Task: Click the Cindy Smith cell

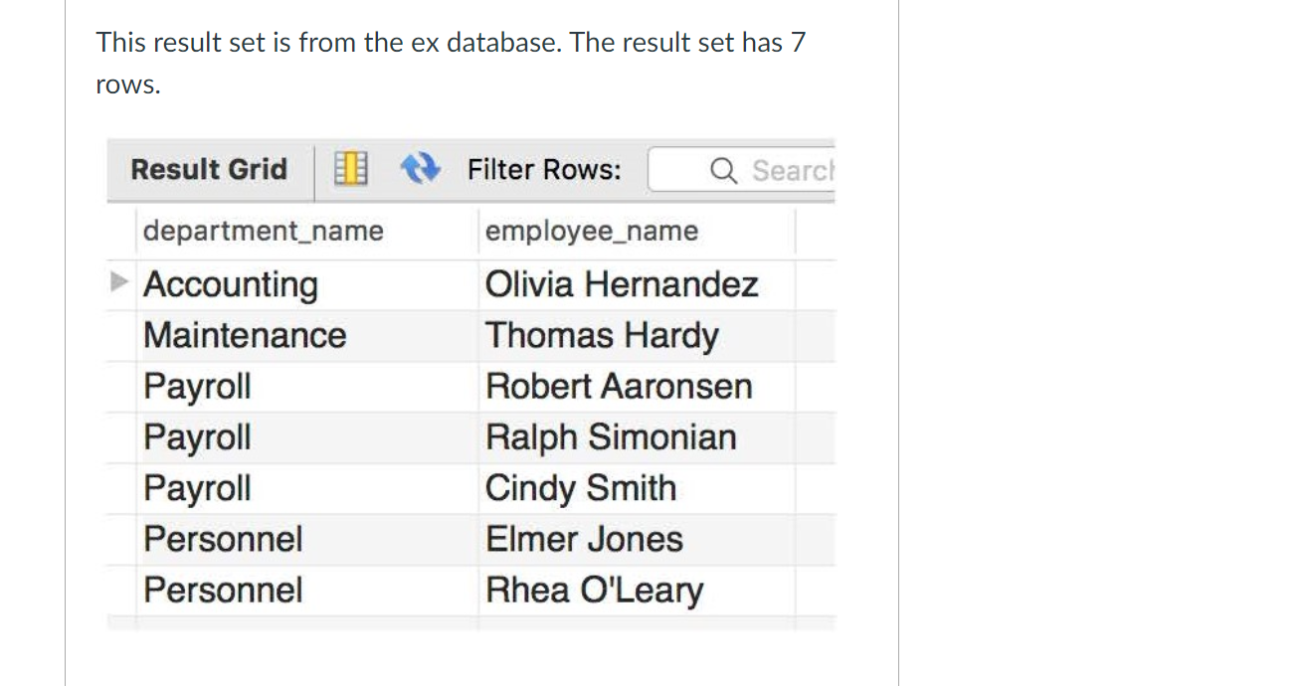Action: [581, 488]
